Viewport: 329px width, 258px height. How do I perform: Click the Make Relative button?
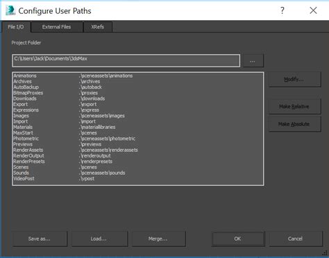294,106
